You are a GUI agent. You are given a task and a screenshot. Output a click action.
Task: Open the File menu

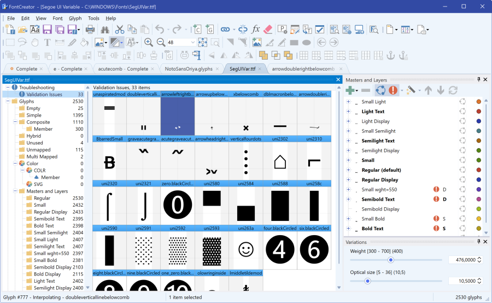11,18
